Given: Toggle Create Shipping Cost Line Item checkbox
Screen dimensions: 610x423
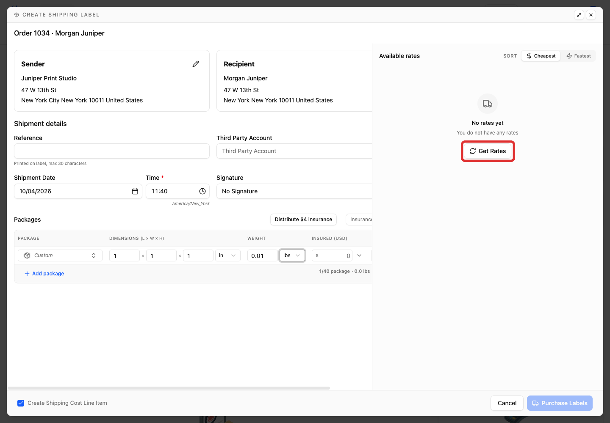Looking at the screenshot, I should [21, 403].
